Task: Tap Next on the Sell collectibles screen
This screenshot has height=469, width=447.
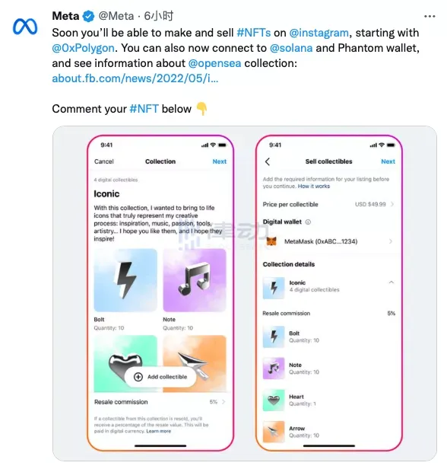Action: tap(388, 161)
